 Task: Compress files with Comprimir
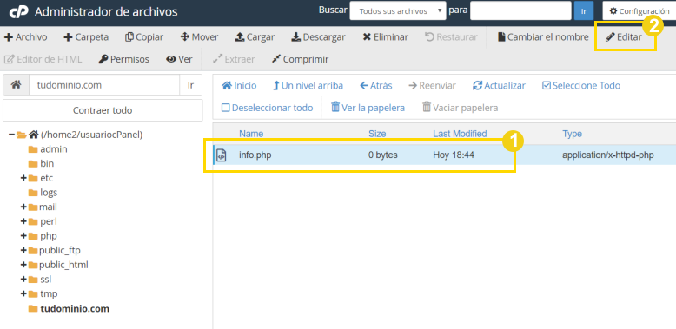(x=300, y=59)
